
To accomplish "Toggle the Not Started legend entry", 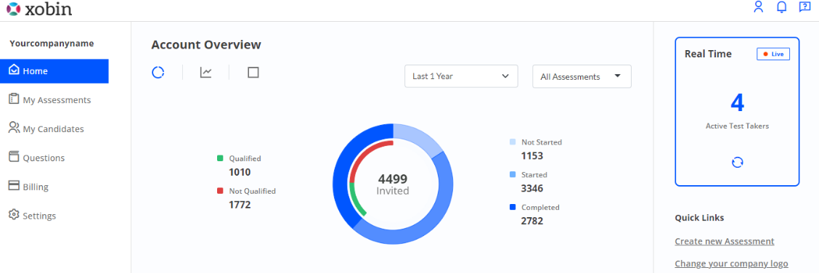I will [x=536, y=142].
